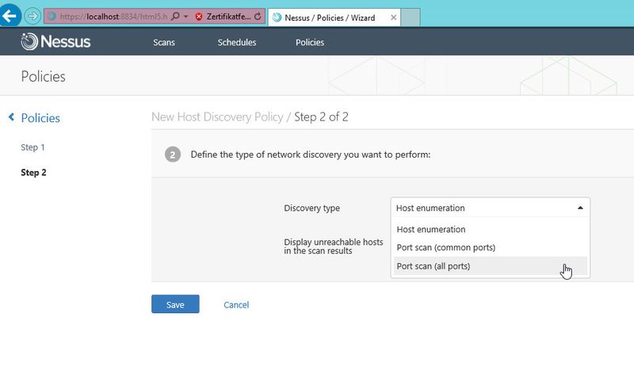Click the Policies page heading
This screenshot has height=378, width=634.
(44, 76)
